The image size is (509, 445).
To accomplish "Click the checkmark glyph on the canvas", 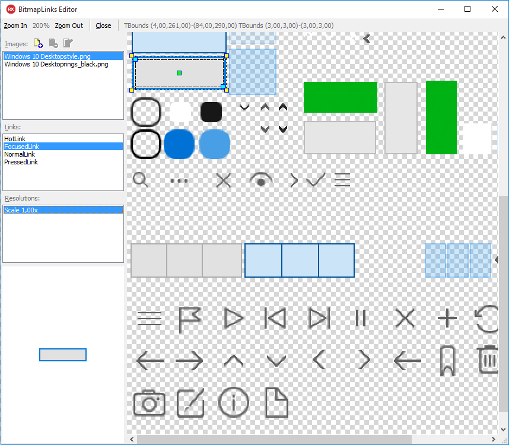I will coord(316,180).
